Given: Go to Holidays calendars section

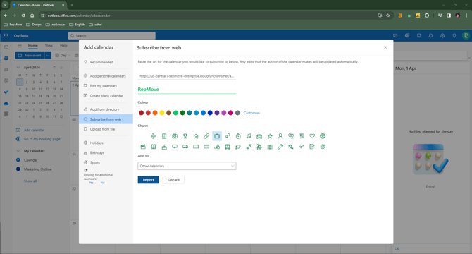Looking at the screenshot, I should tap(97, 143).
